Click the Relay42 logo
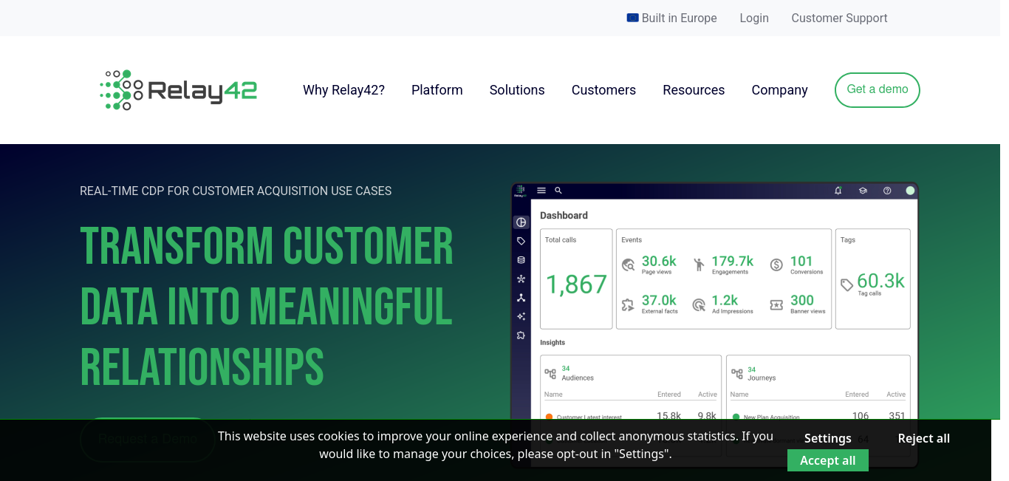 (x=178, y=90)
